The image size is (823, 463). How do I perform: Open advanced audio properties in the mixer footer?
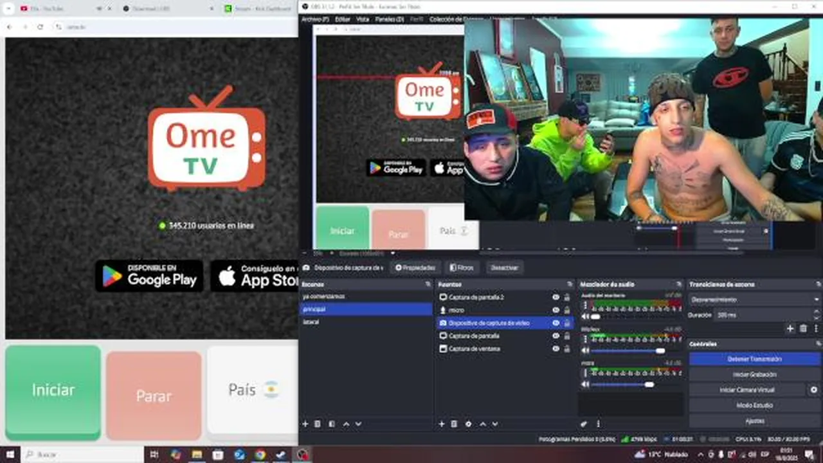(584, 424)
